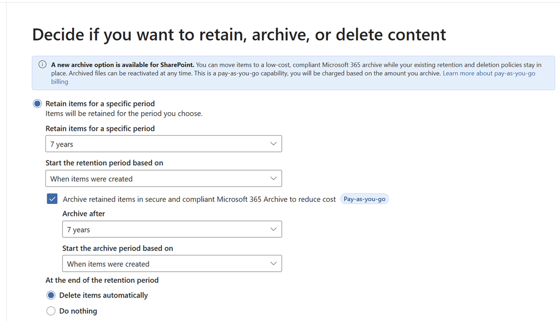Open 'Learn more about pay-as-you-go billing' link
Viewport: 560px width, 321px height.
(x=489, y=73)
